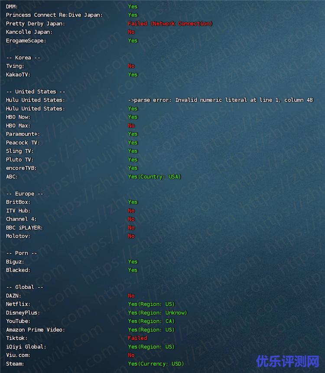Click '-- Global --' section header

pos(25,287)
